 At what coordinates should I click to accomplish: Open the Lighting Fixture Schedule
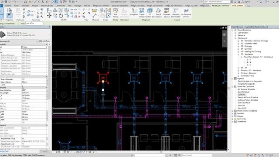pos(248,100)
